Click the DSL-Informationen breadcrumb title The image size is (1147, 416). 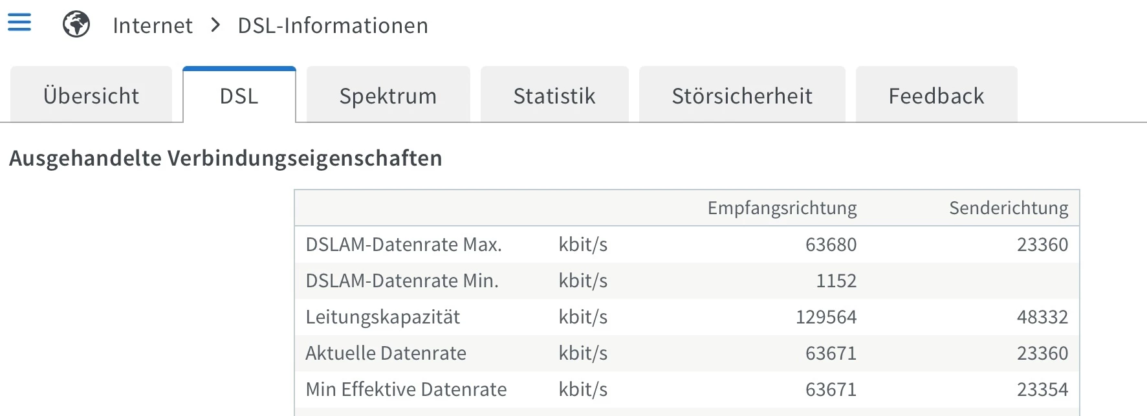[333, 25]
